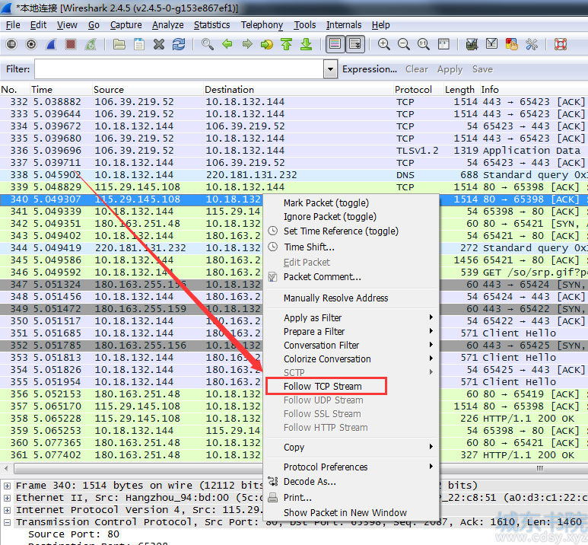Toggle auto scroll during live capture

click(x=354, y=44)
